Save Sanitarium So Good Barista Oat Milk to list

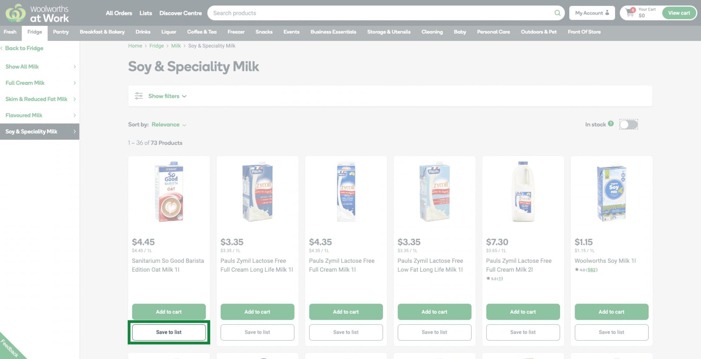coord(169,332)
